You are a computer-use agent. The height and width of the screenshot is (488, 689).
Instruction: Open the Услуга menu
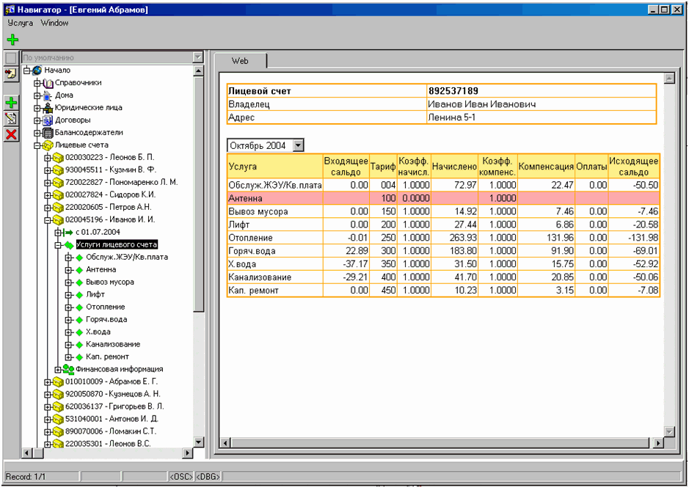[21, 23]
